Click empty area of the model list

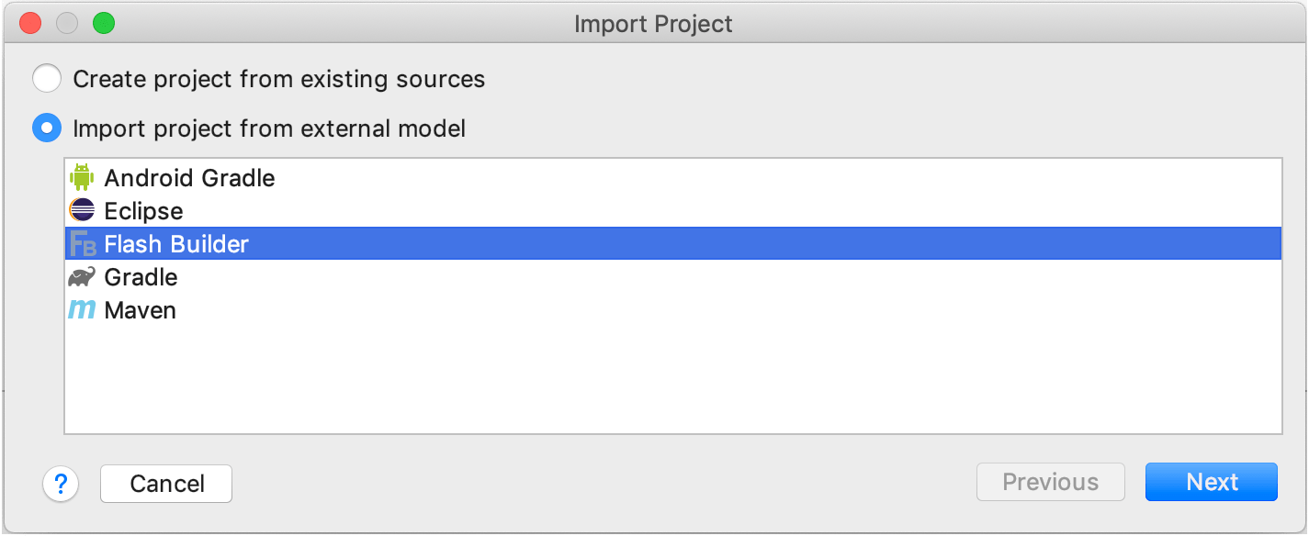673,379
